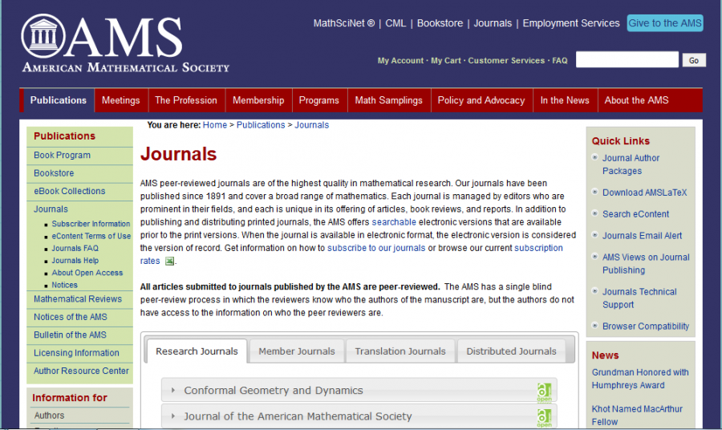
Task: Open My Cart link
Action: (x=446, y=60)
